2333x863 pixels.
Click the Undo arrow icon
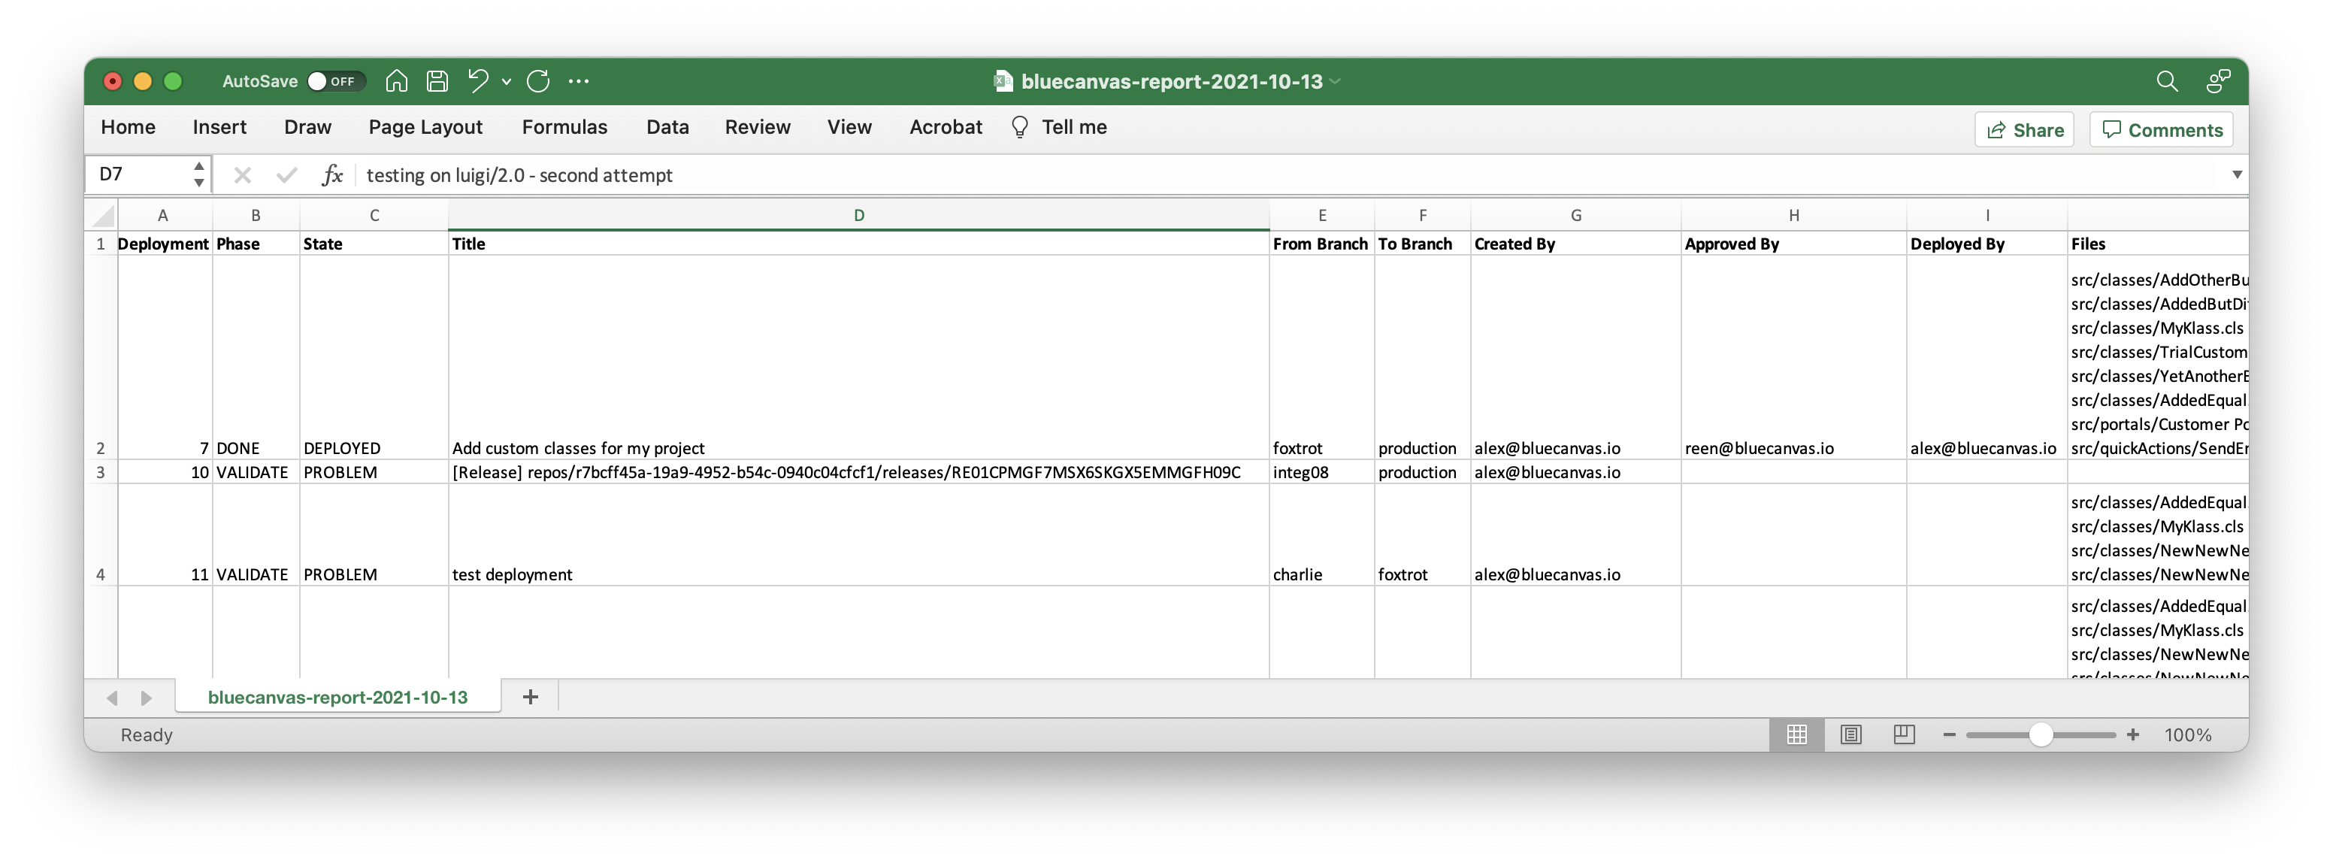[477, 81]
